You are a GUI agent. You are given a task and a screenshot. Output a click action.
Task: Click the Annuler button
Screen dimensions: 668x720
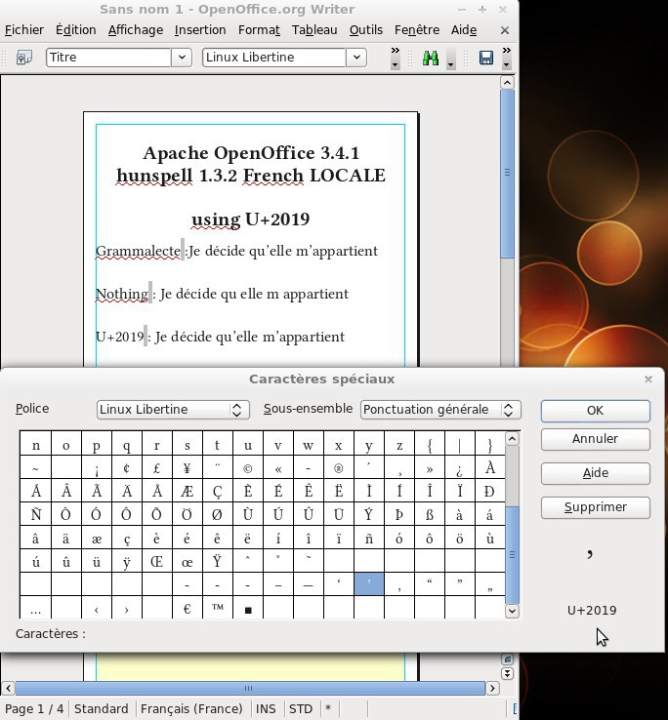pyautogui.click(x=596, y=439)
